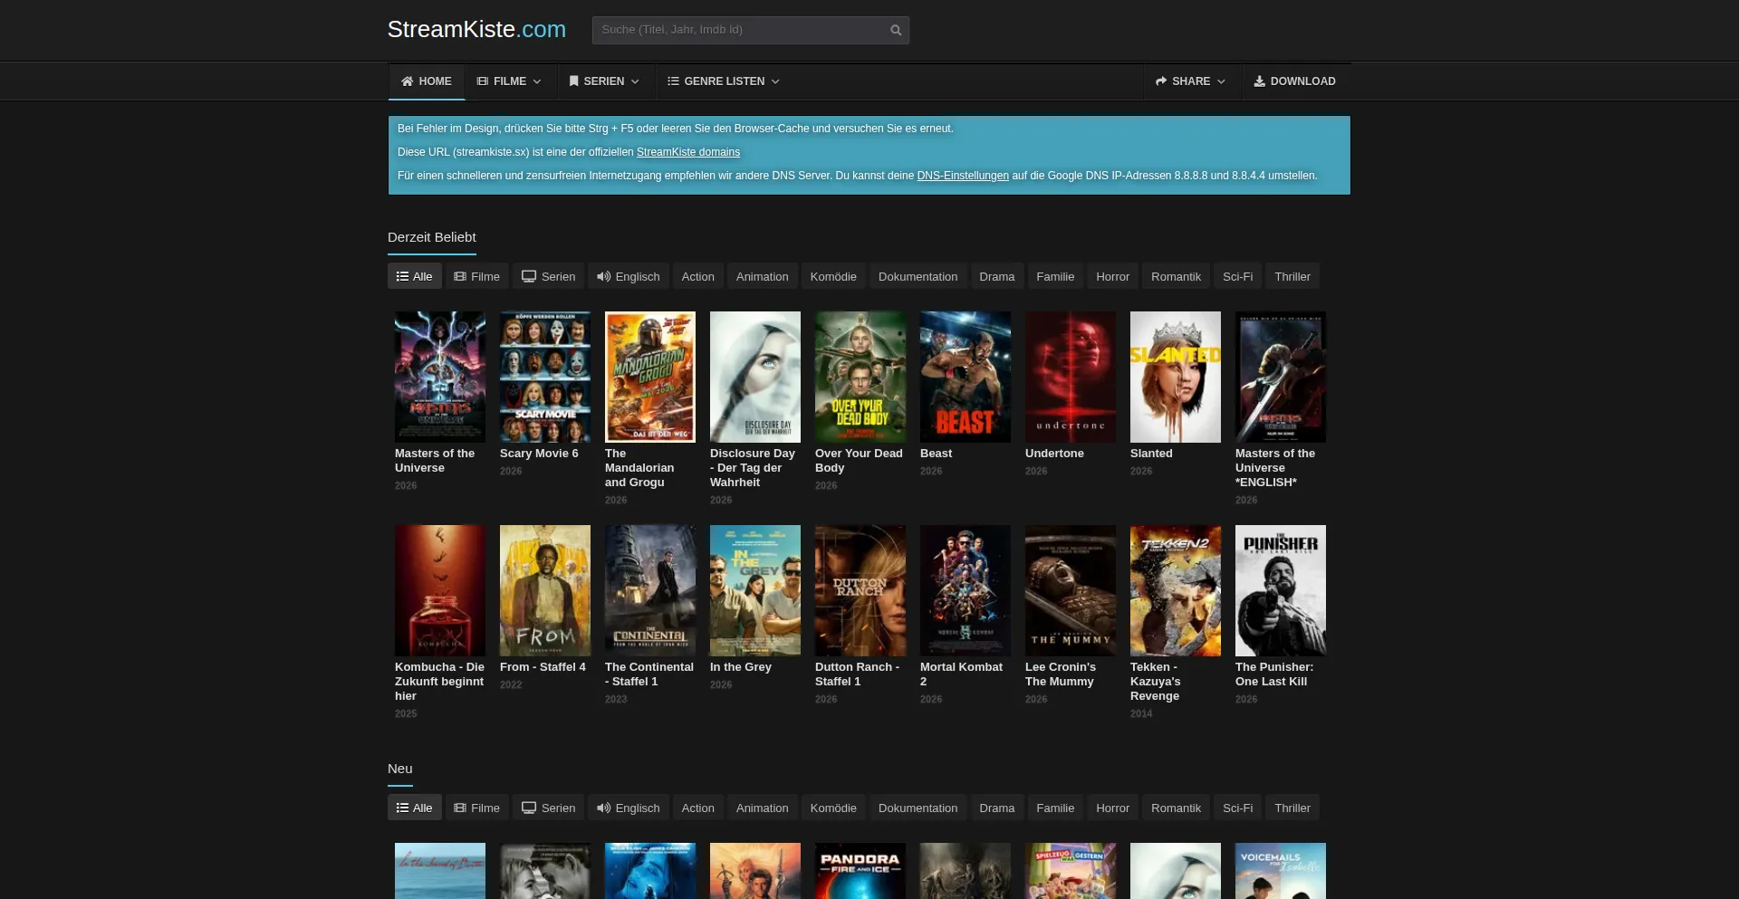
Task: Open the From - Staffel 4 title link
Action: coord(543,667)
